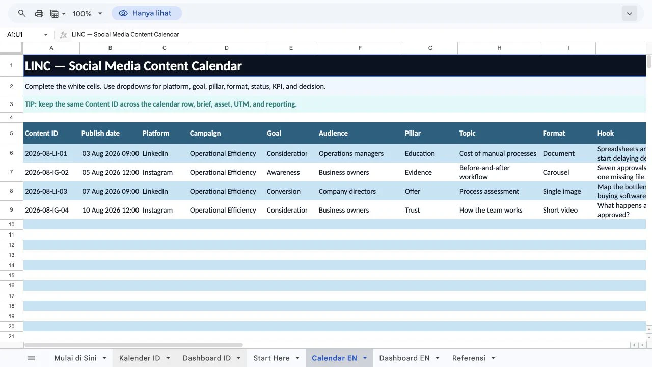Click the Conversion goal cell

pyautogui.click(x=291, y=191)
